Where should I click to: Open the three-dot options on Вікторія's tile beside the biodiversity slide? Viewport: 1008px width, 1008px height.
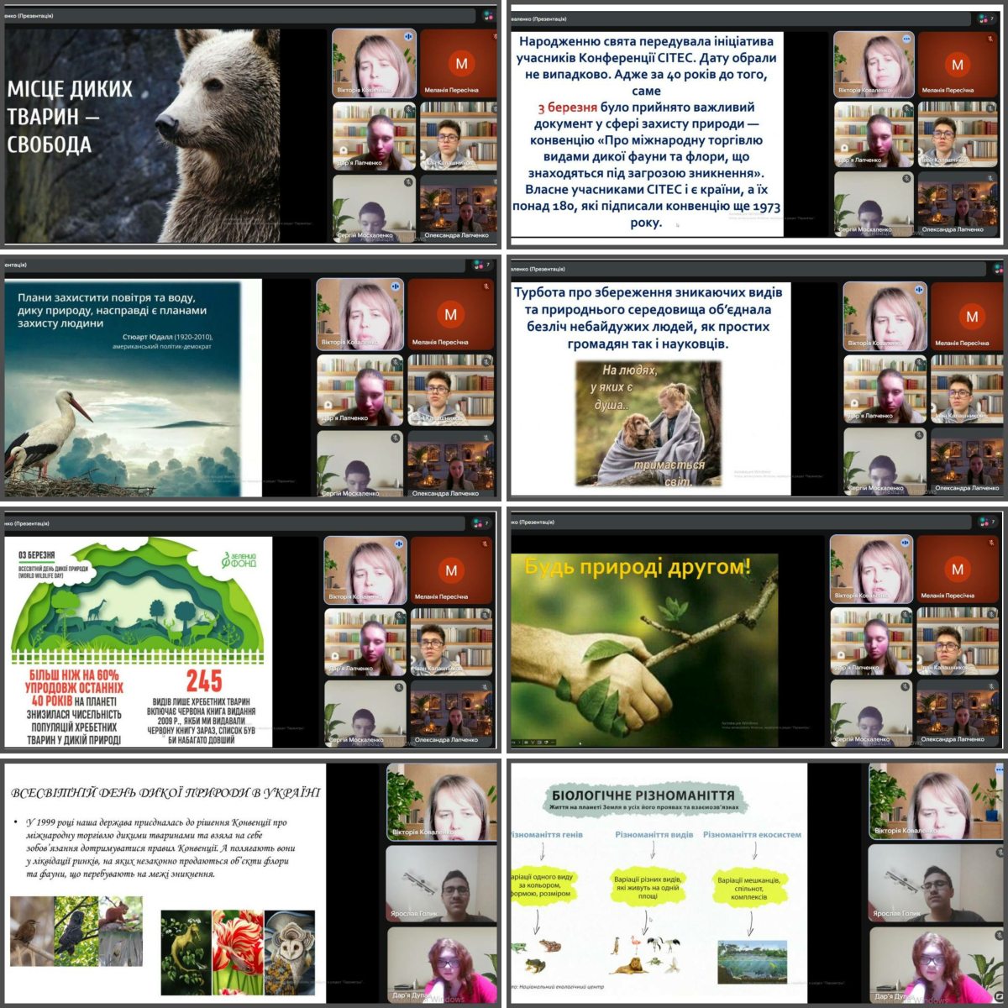pyautogui.click(x=1000, y=769)
